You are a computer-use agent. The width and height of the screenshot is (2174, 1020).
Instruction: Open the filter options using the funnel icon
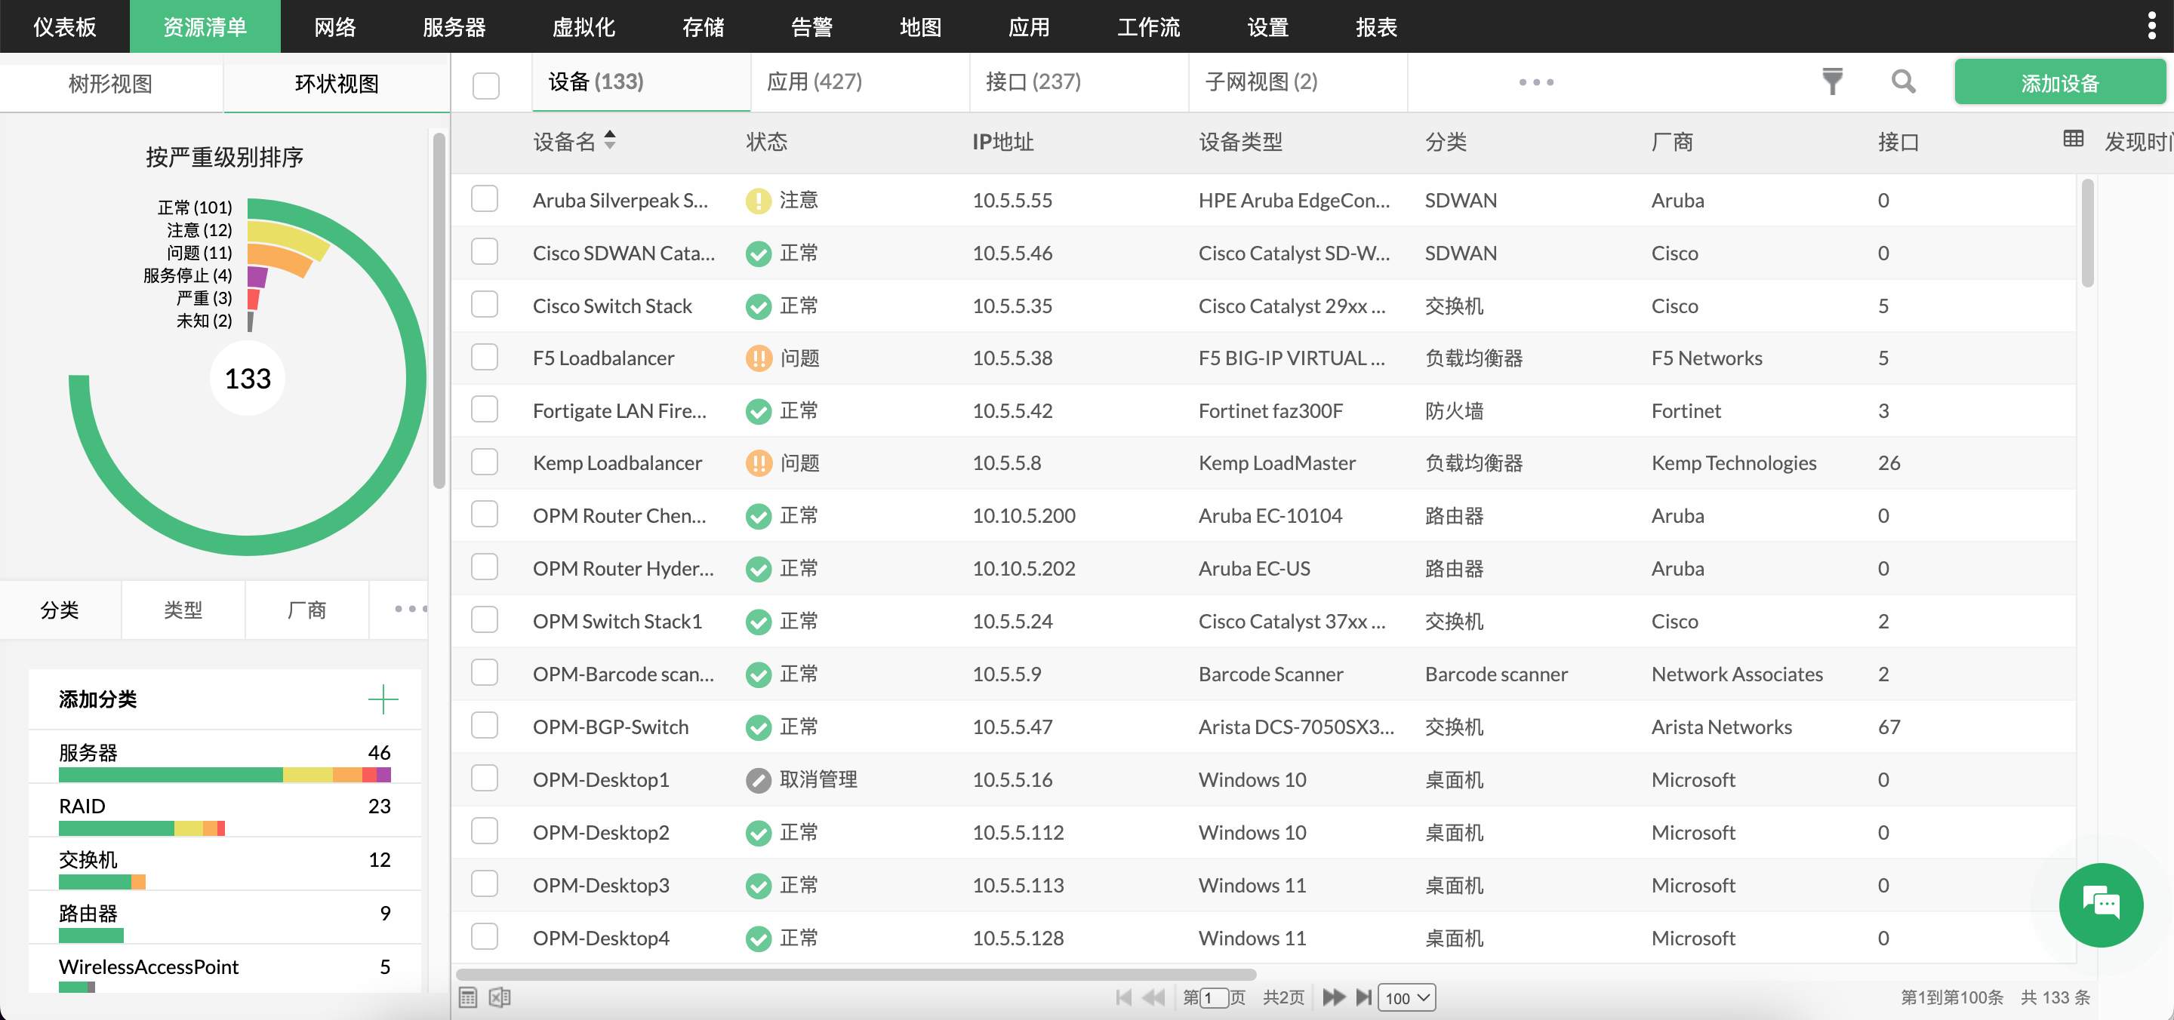tap(1831, 81)
